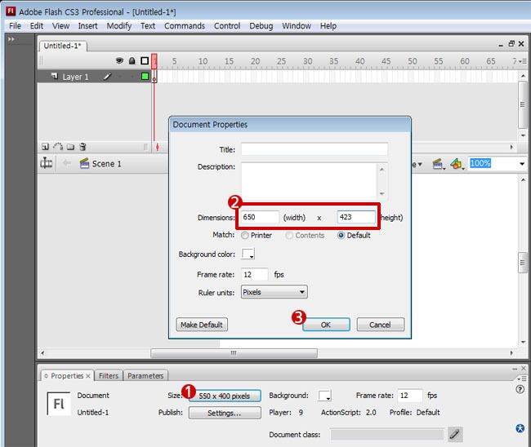
Task: Select the Untitled-1 document tab
Action: click(63, 46)
